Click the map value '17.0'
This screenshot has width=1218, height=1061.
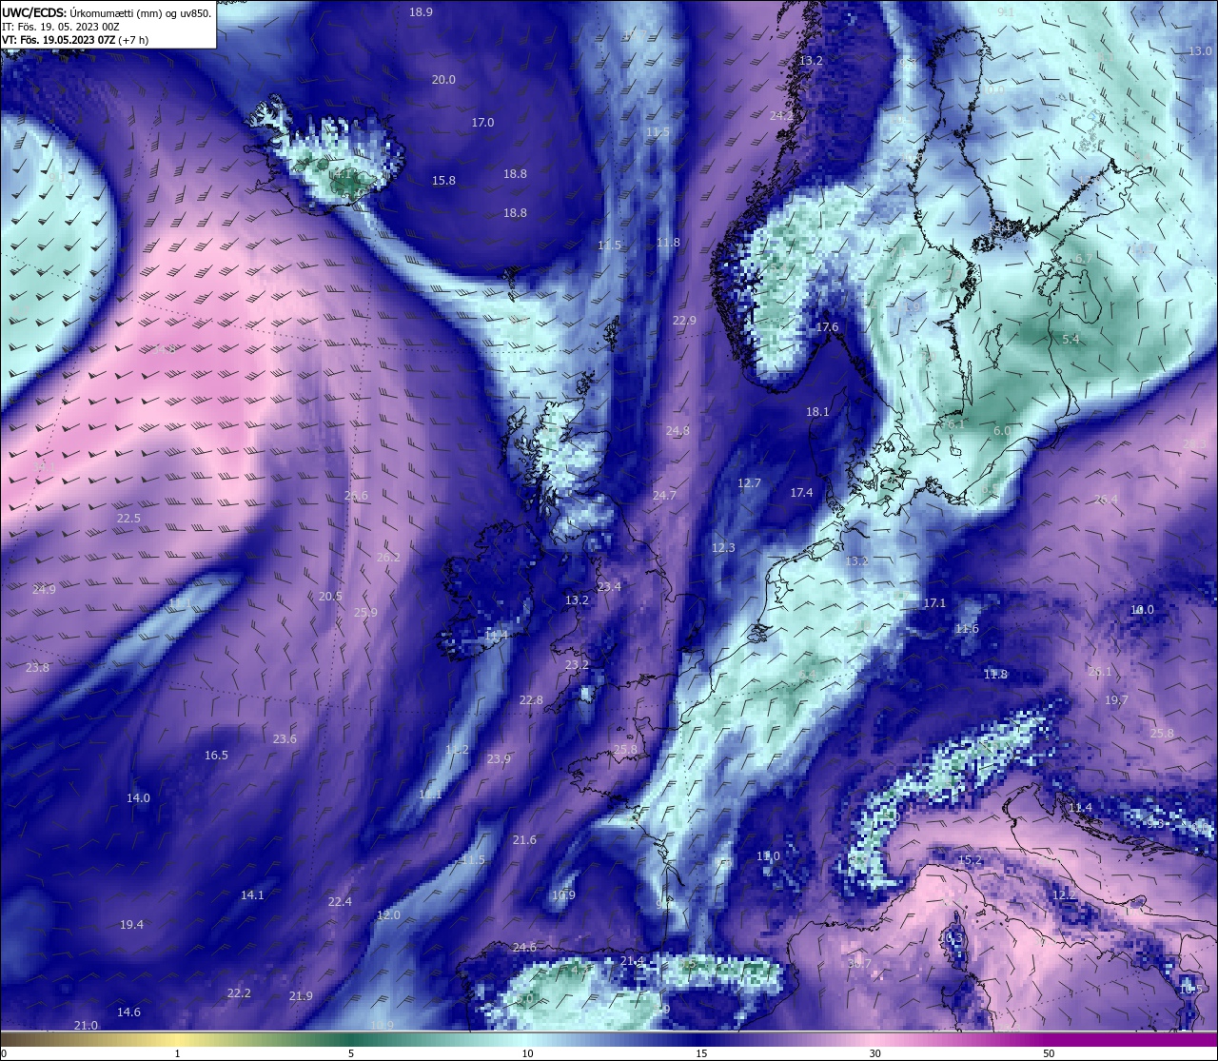482,123
